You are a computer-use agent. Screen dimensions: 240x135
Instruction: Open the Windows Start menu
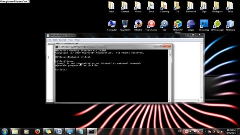4,132
